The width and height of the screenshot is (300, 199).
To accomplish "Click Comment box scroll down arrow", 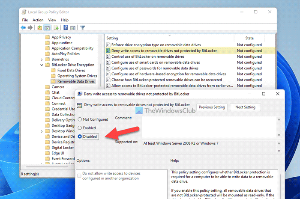I will (x=279, y=135).
